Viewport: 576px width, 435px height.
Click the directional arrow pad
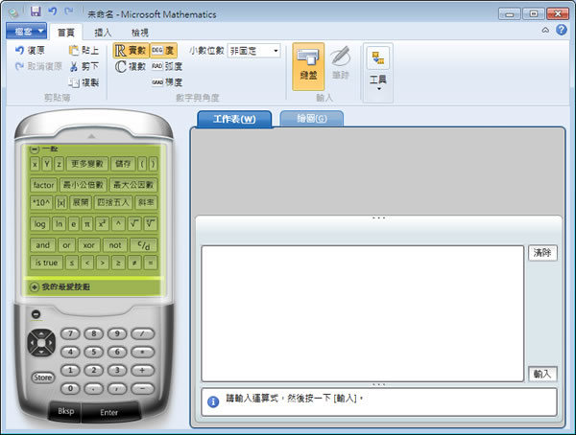tap(41, 343)
